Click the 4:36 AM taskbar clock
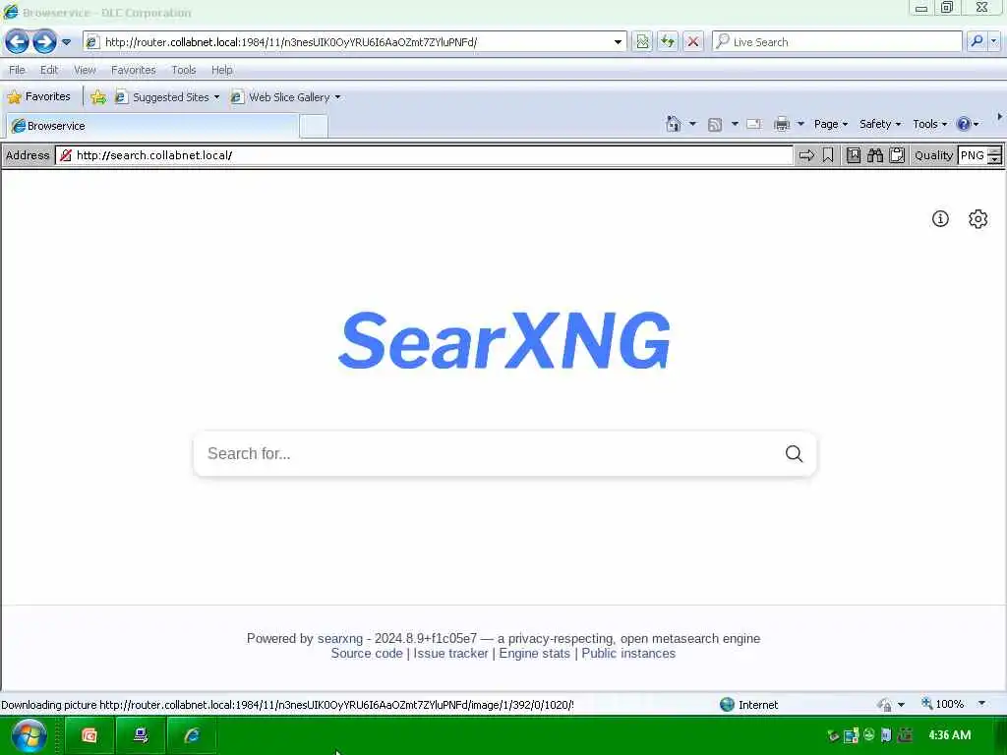Viewport: 1007px width, 755px height. (x=949, y=735)
